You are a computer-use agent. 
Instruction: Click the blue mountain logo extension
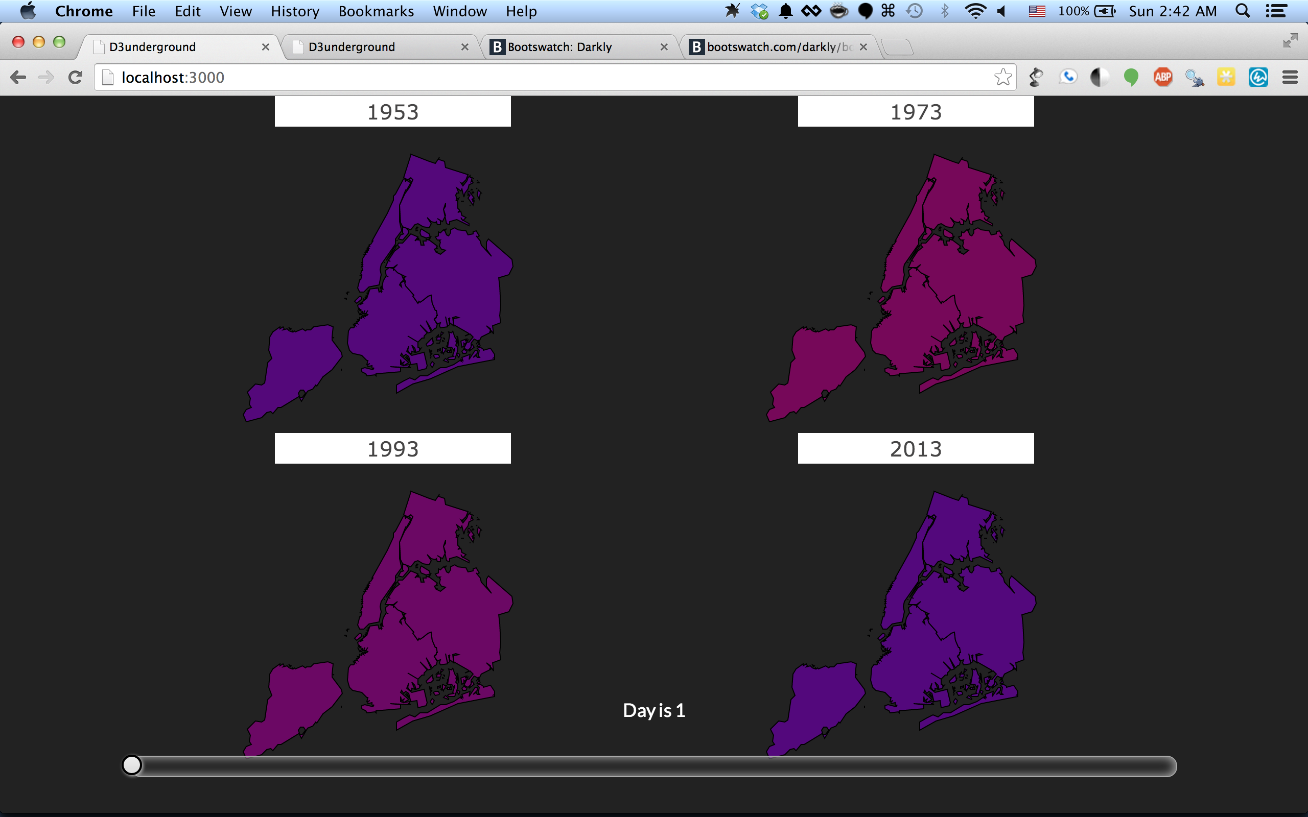[x=1258, y=77]
